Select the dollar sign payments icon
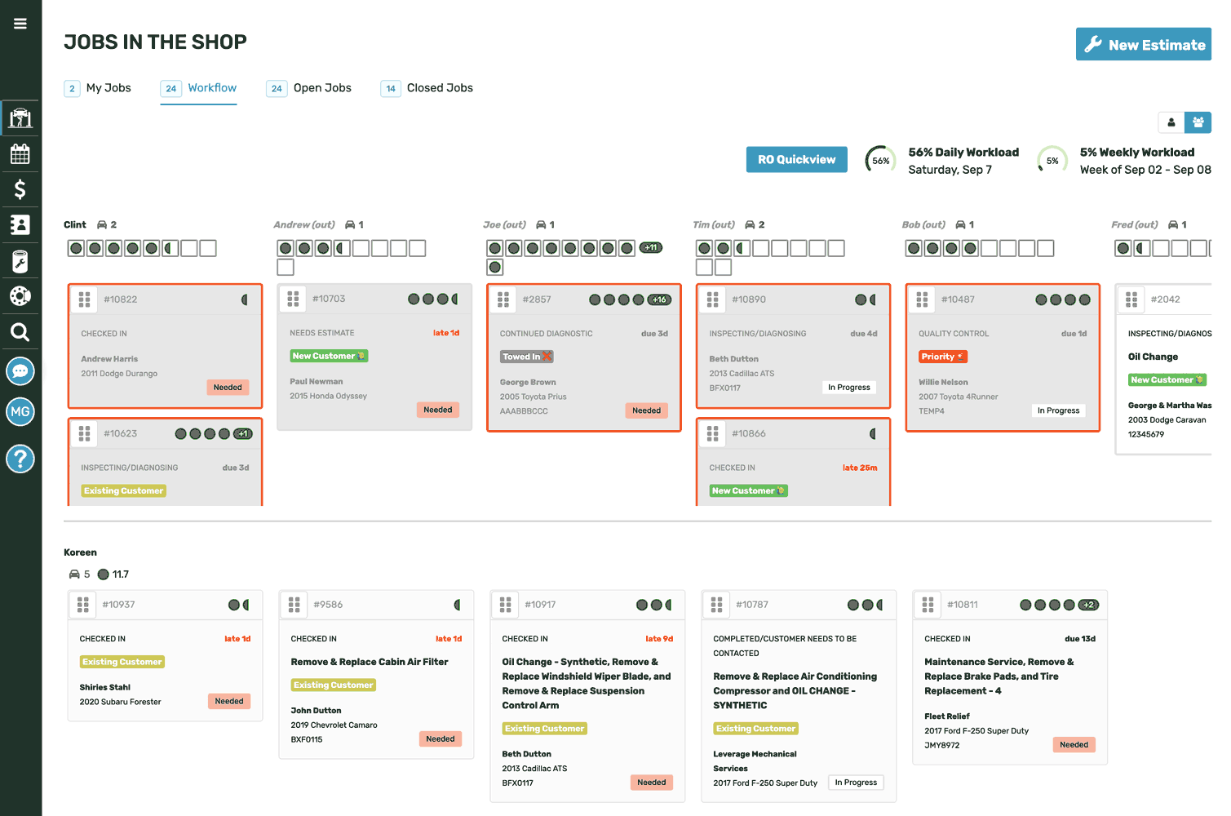This screenshot has width=1231, height=816. click(x=20, y=189)
